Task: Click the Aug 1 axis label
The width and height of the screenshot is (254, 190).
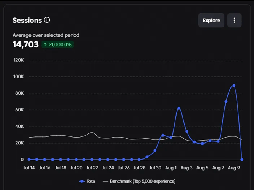Action: click(171, 168)
